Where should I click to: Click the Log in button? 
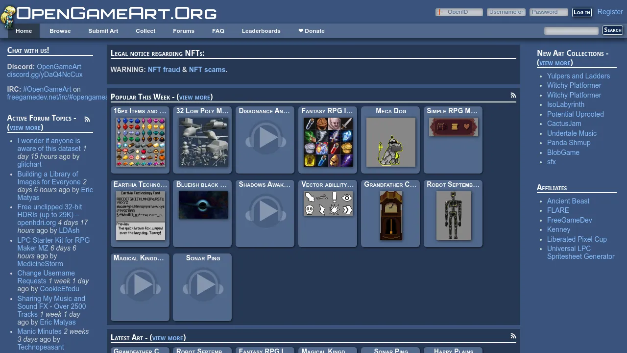pos(582,12)
